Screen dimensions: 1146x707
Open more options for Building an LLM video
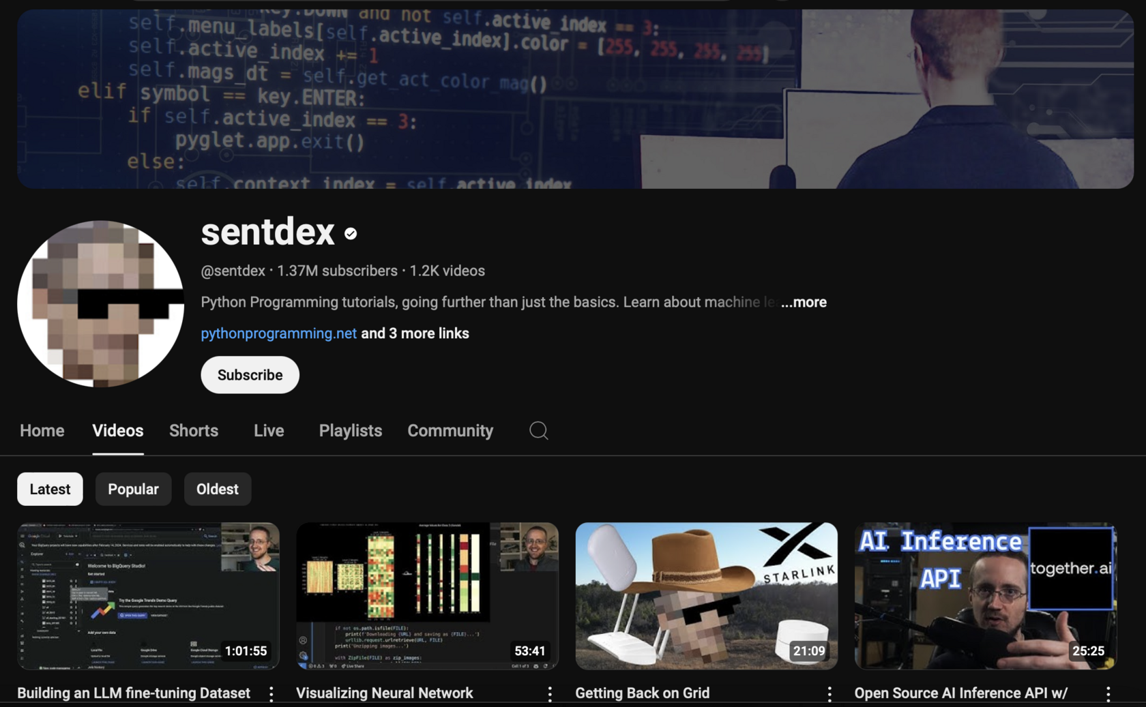(x=271, y=693)
